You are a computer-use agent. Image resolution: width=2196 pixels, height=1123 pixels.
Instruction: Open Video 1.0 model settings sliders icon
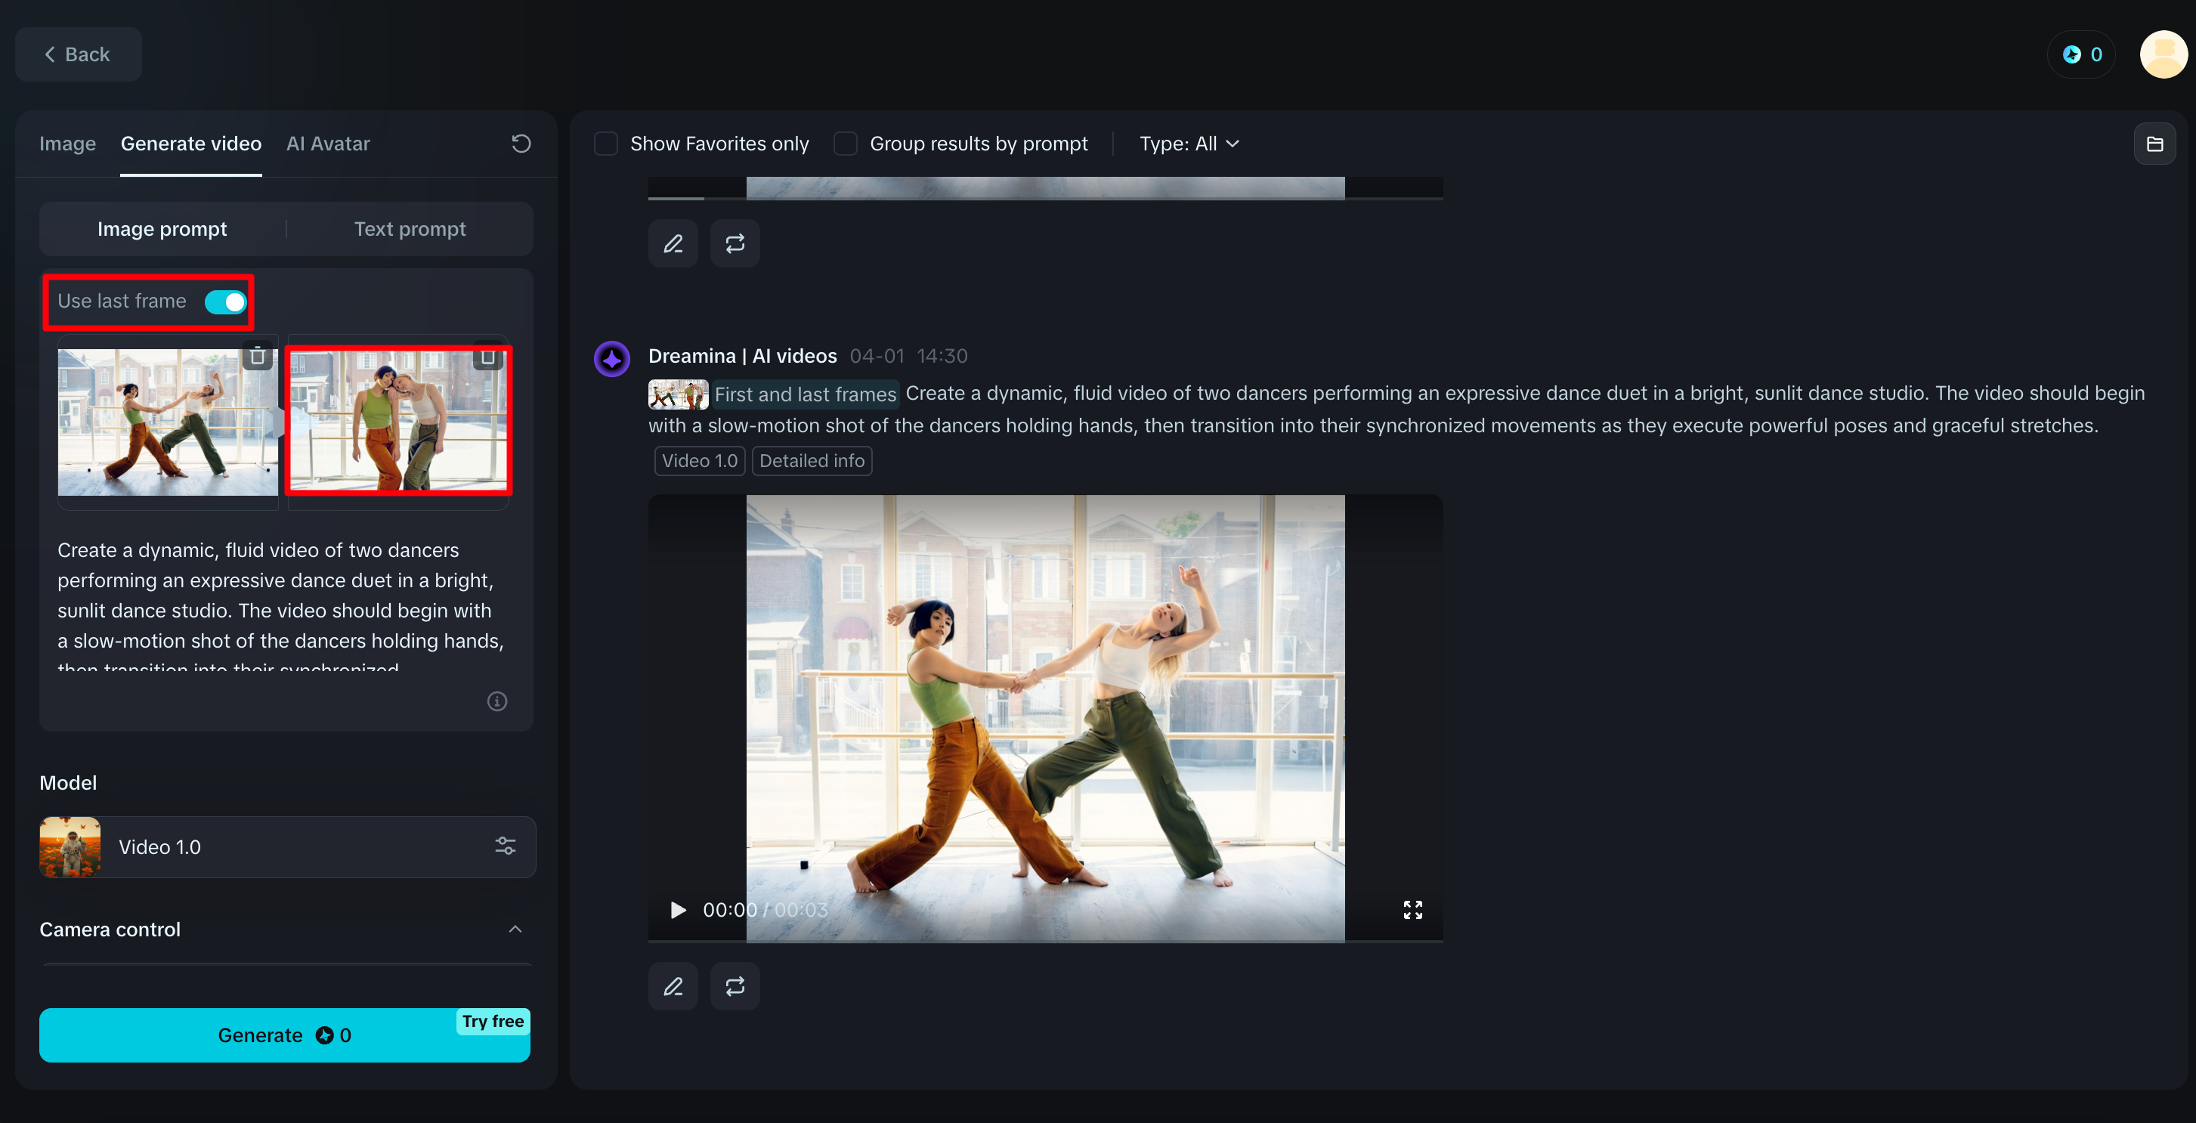[x=505, y=846]
